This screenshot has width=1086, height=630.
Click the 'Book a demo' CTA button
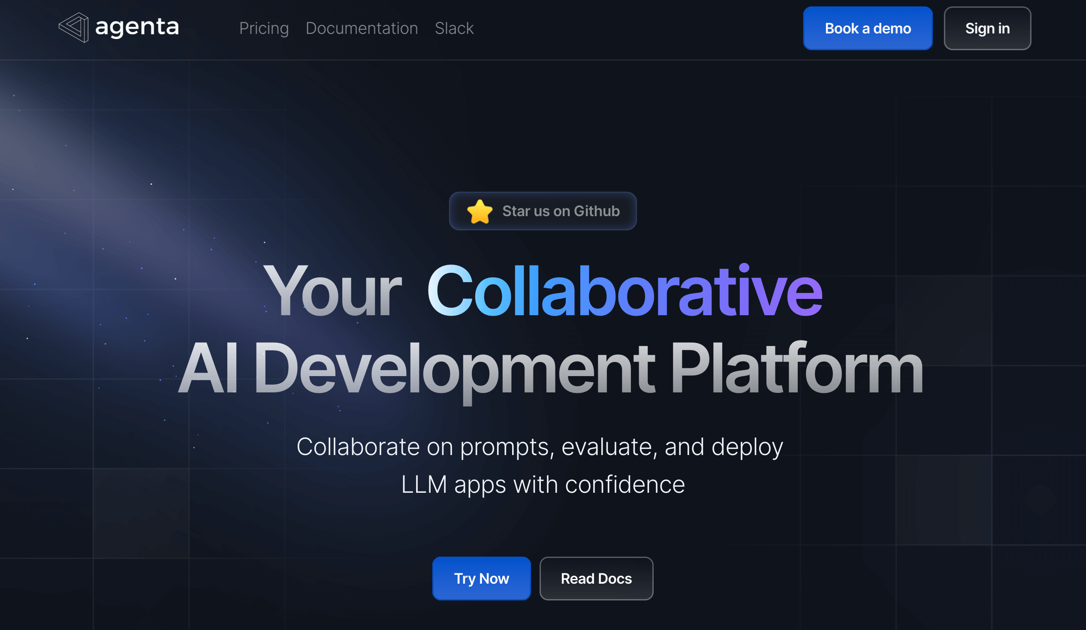[x=868, y=28]
